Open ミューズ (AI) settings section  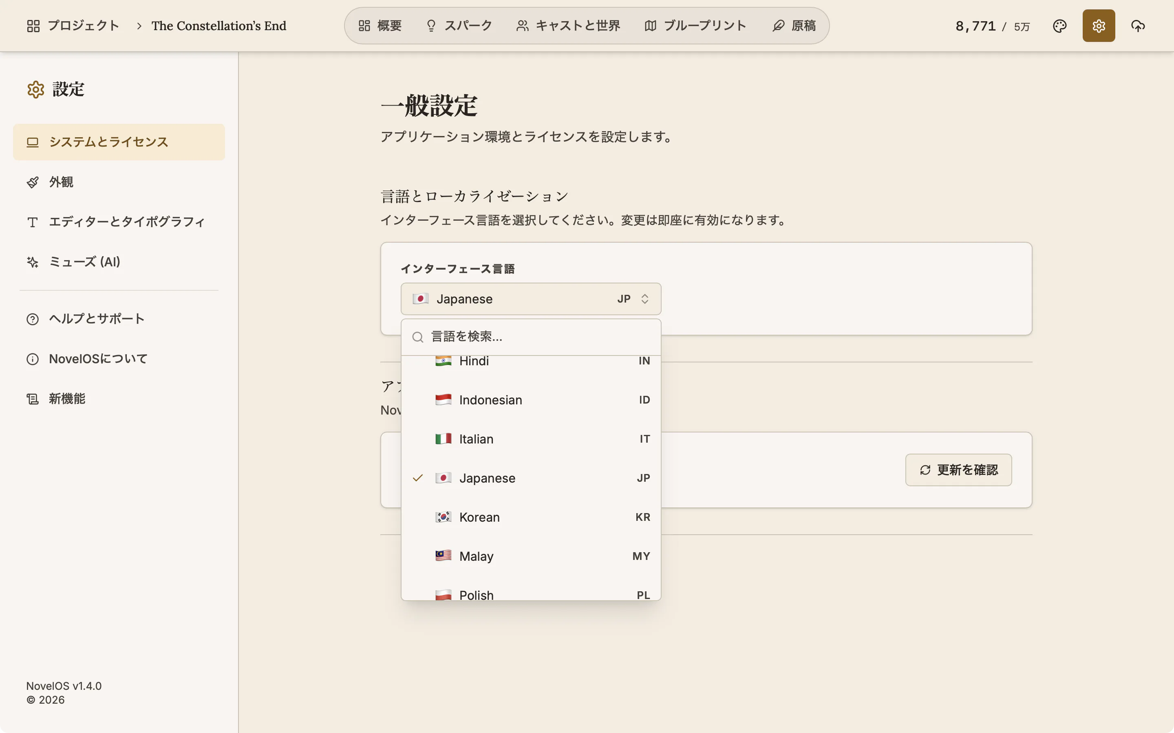tap(119, 262)
